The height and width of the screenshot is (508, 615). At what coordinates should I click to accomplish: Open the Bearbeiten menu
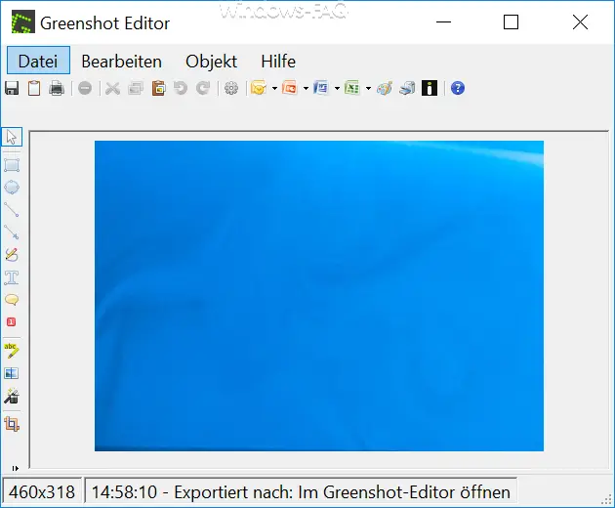[x=122, y=62]
